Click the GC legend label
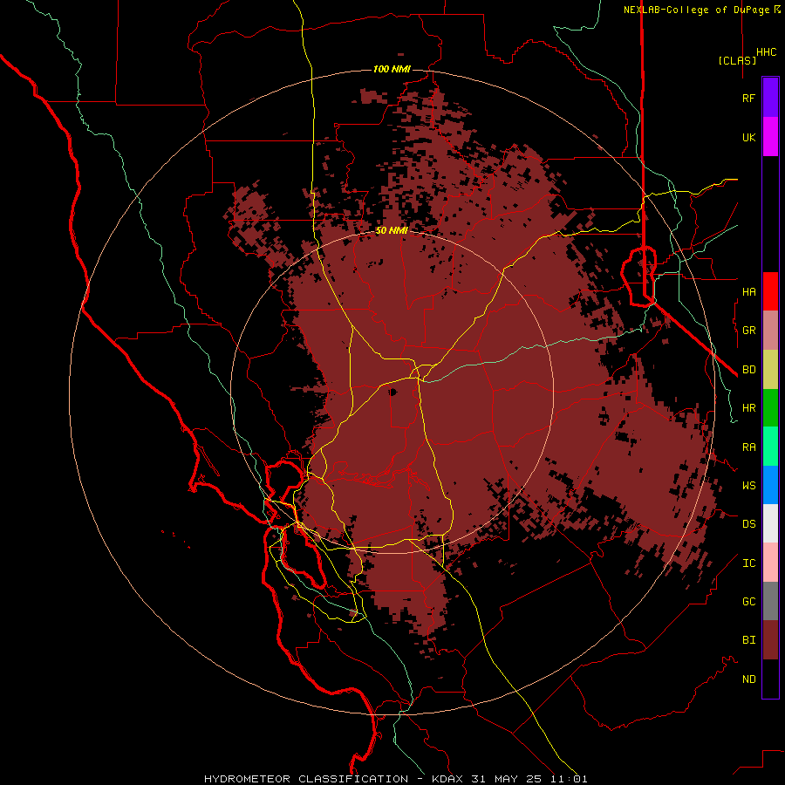The width and height of the screenshot is (785, 785). [748, 602]
